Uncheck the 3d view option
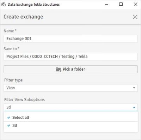 70,126
